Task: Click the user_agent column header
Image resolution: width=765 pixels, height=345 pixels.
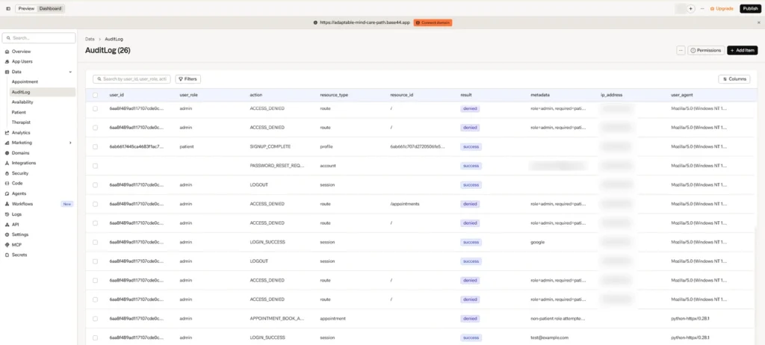Action: point(682,95)
